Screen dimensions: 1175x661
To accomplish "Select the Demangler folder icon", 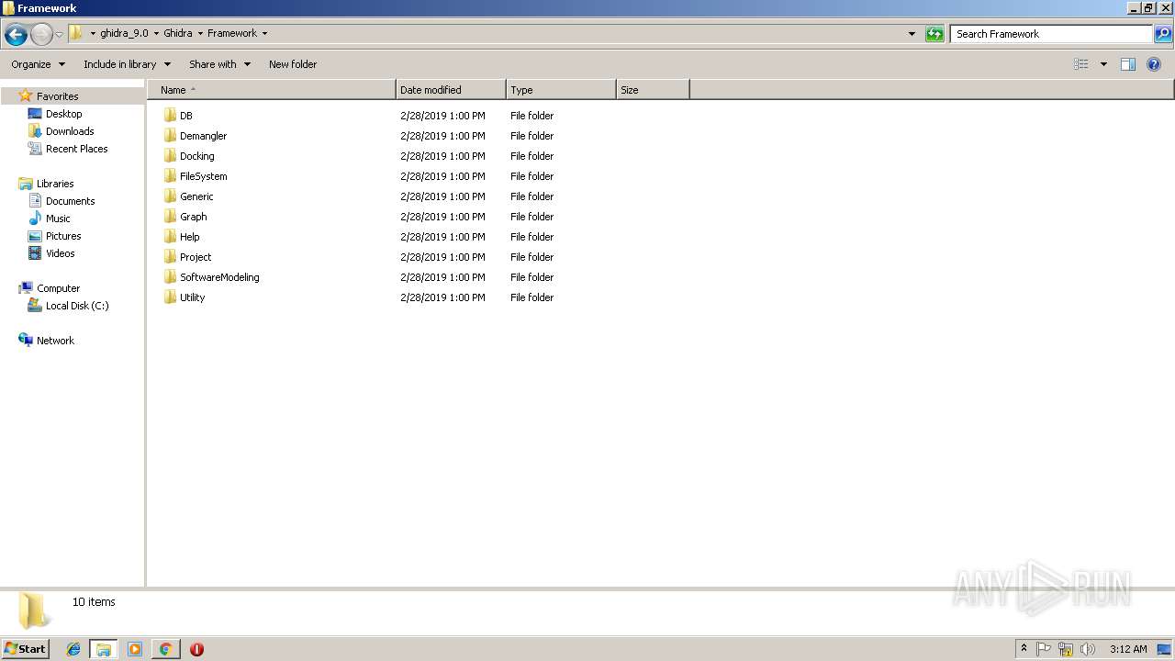I will pyautogui.click(x=170, y=136).
